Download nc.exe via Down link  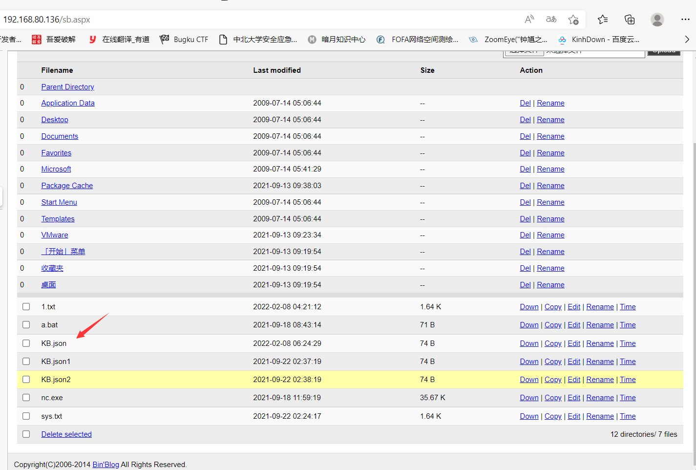(x=529, y=398)
